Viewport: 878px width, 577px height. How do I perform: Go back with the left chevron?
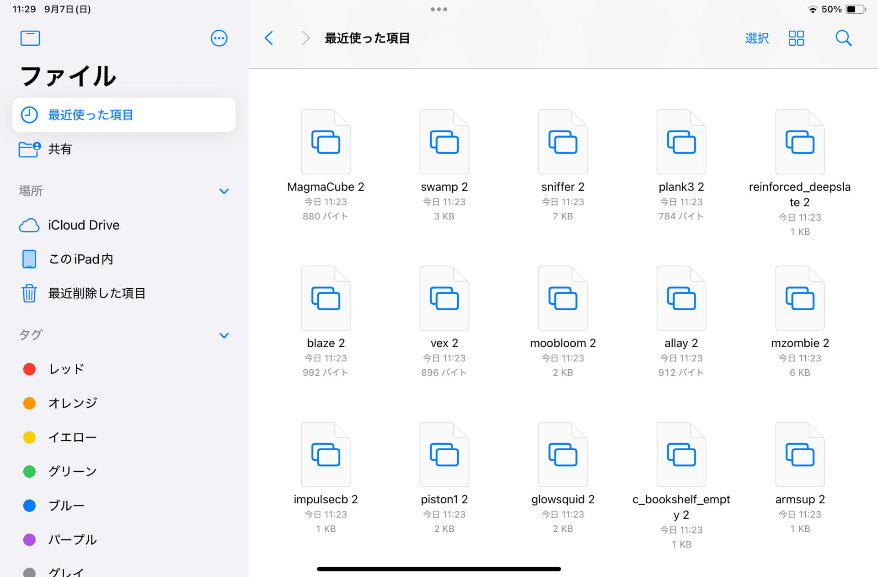point(269,38)
